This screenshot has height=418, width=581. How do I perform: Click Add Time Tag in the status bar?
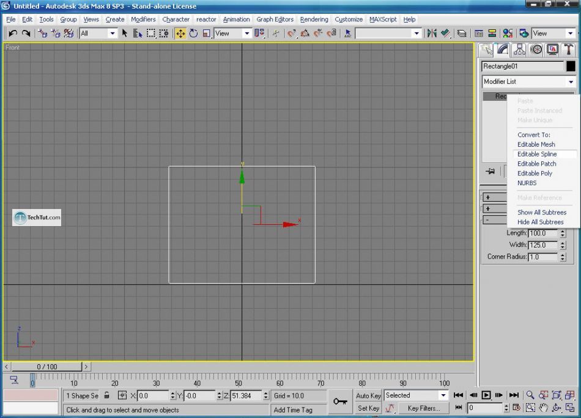293,410
